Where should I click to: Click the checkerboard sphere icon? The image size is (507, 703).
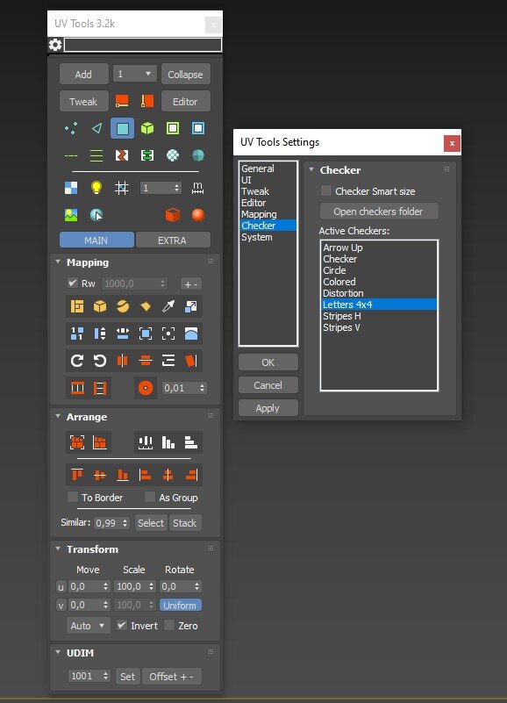tap(173, 155)
